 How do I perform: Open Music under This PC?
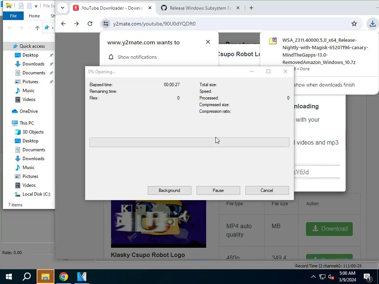coord(28,168)
